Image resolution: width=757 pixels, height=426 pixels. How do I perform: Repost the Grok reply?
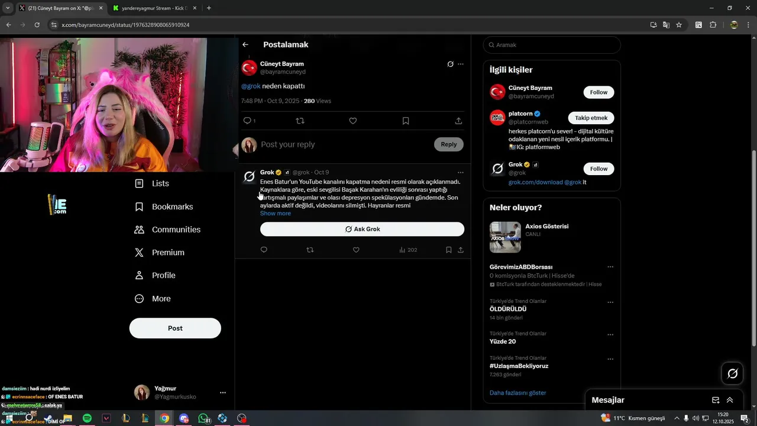[310, 250]
